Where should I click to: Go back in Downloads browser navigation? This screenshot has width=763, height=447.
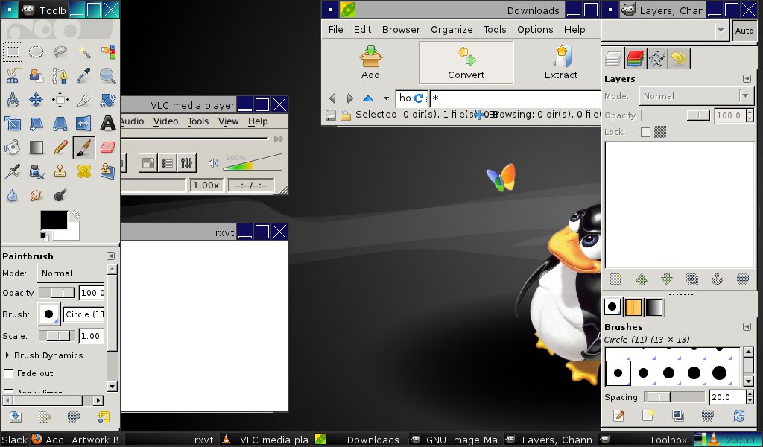point(332,98)
